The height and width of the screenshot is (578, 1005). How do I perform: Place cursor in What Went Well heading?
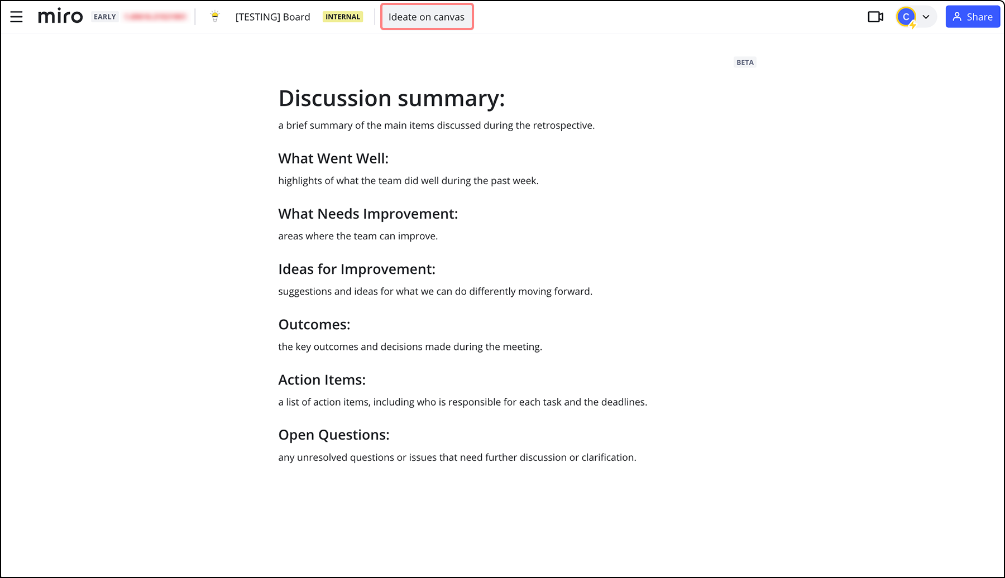tap(333, 158)
